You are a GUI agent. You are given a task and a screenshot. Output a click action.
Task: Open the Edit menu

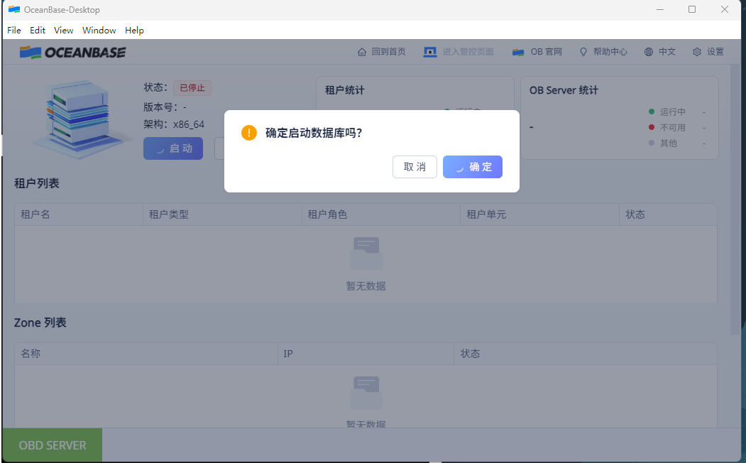click(38, 30)
